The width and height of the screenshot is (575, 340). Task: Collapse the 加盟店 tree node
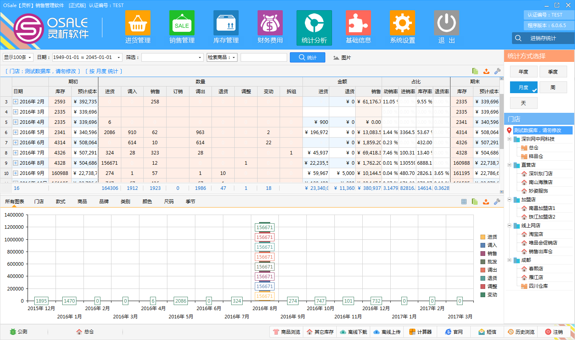coord(509,200)
